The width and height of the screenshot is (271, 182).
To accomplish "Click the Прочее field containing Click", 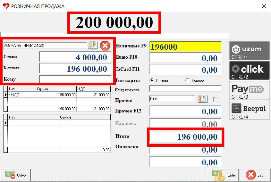I will pos(172,99).
